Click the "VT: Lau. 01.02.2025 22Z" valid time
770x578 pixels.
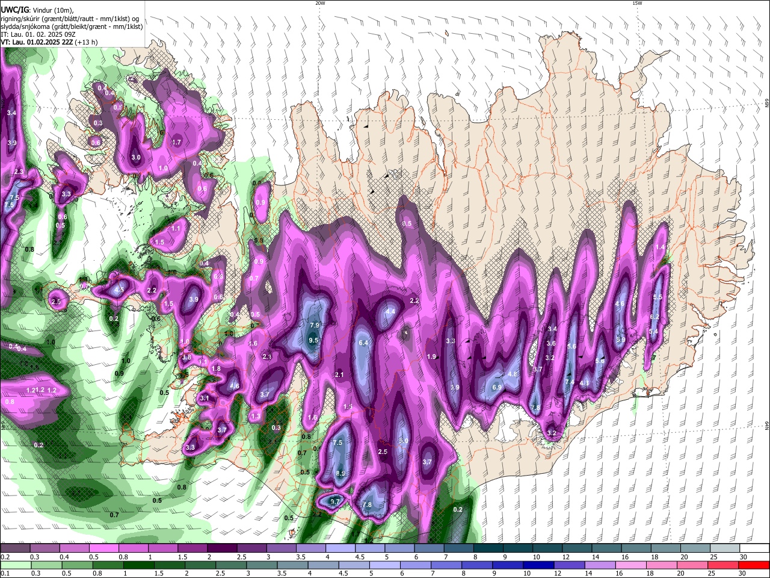[x=35, y=42]
